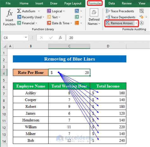The image size is (150, 147).
Task: Open Date & Time functions menu
Action: (59, 23)
